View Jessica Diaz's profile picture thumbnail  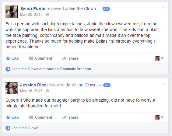point(12,88)
